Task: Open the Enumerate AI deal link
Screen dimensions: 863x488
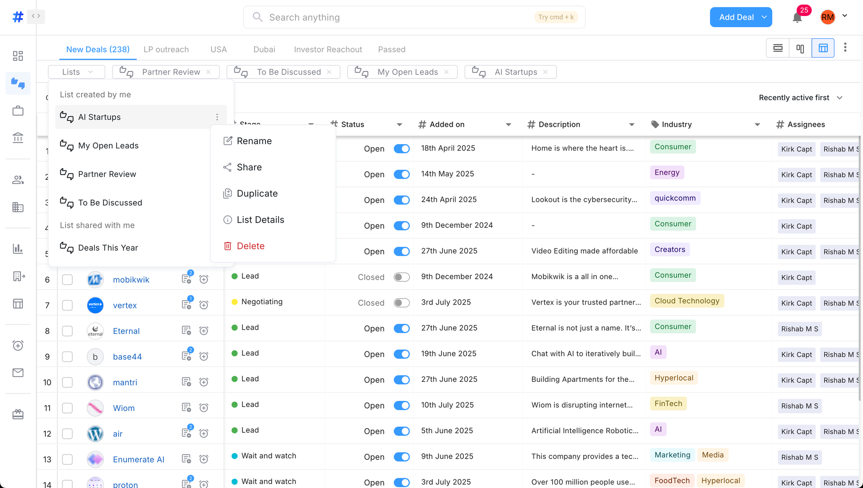Action: 139,460
